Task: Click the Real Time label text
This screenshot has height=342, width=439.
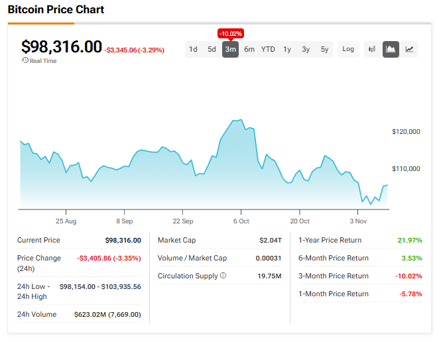Action: tap(43, 61)
